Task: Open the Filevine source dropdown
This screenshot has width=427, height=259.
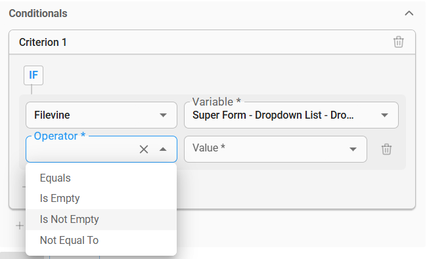Action: [x=101, y=115]
